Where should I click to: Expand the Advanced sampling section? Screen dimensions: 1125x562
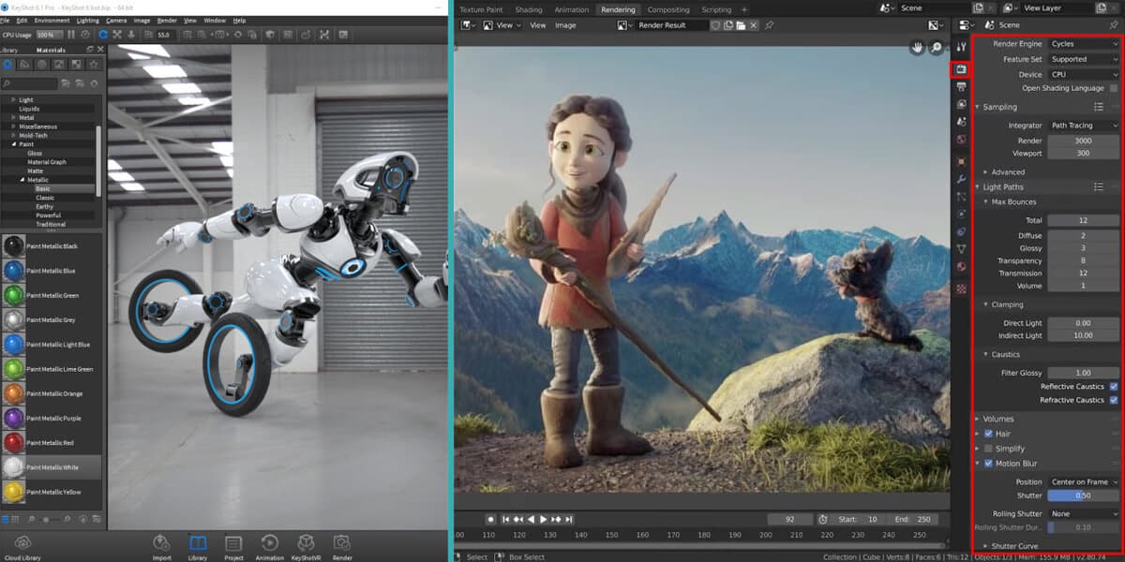[1008, 172]
